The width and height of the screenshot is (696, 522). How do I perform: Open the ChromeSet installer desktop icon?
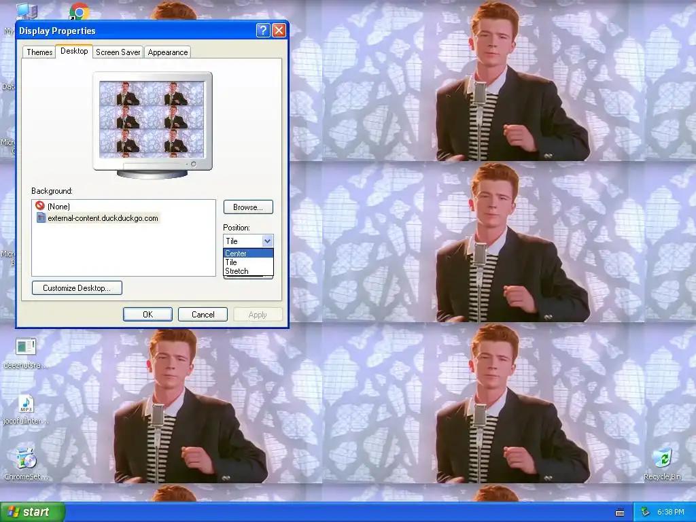point(26,464)
